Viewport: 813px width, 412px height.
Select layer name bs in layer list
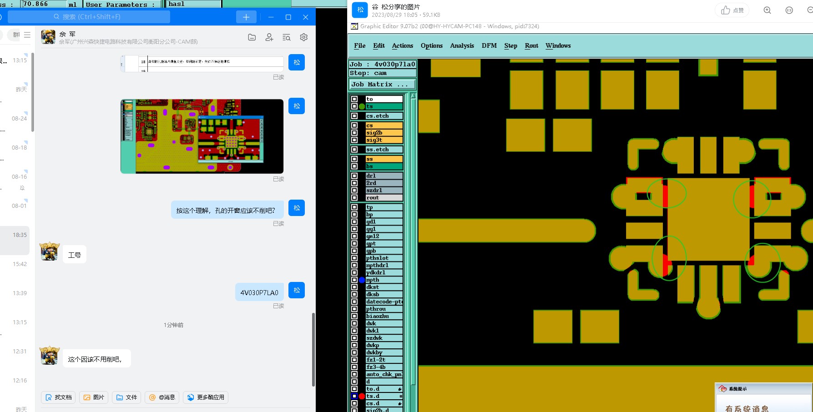click(384, 166)
